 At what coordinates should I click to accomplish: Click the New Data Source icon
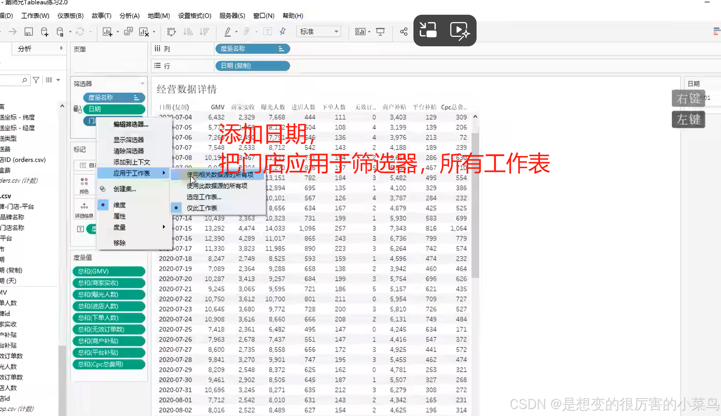coord(45,32)
